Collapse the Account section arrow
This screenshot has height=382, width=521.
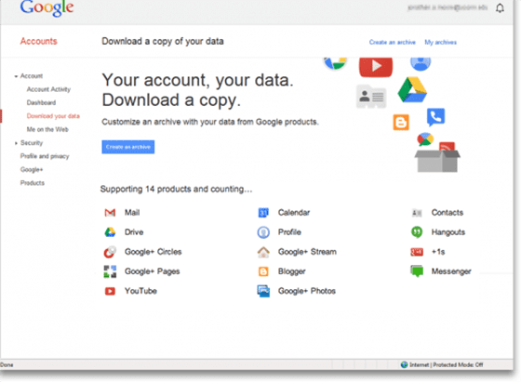coord(16,76)
